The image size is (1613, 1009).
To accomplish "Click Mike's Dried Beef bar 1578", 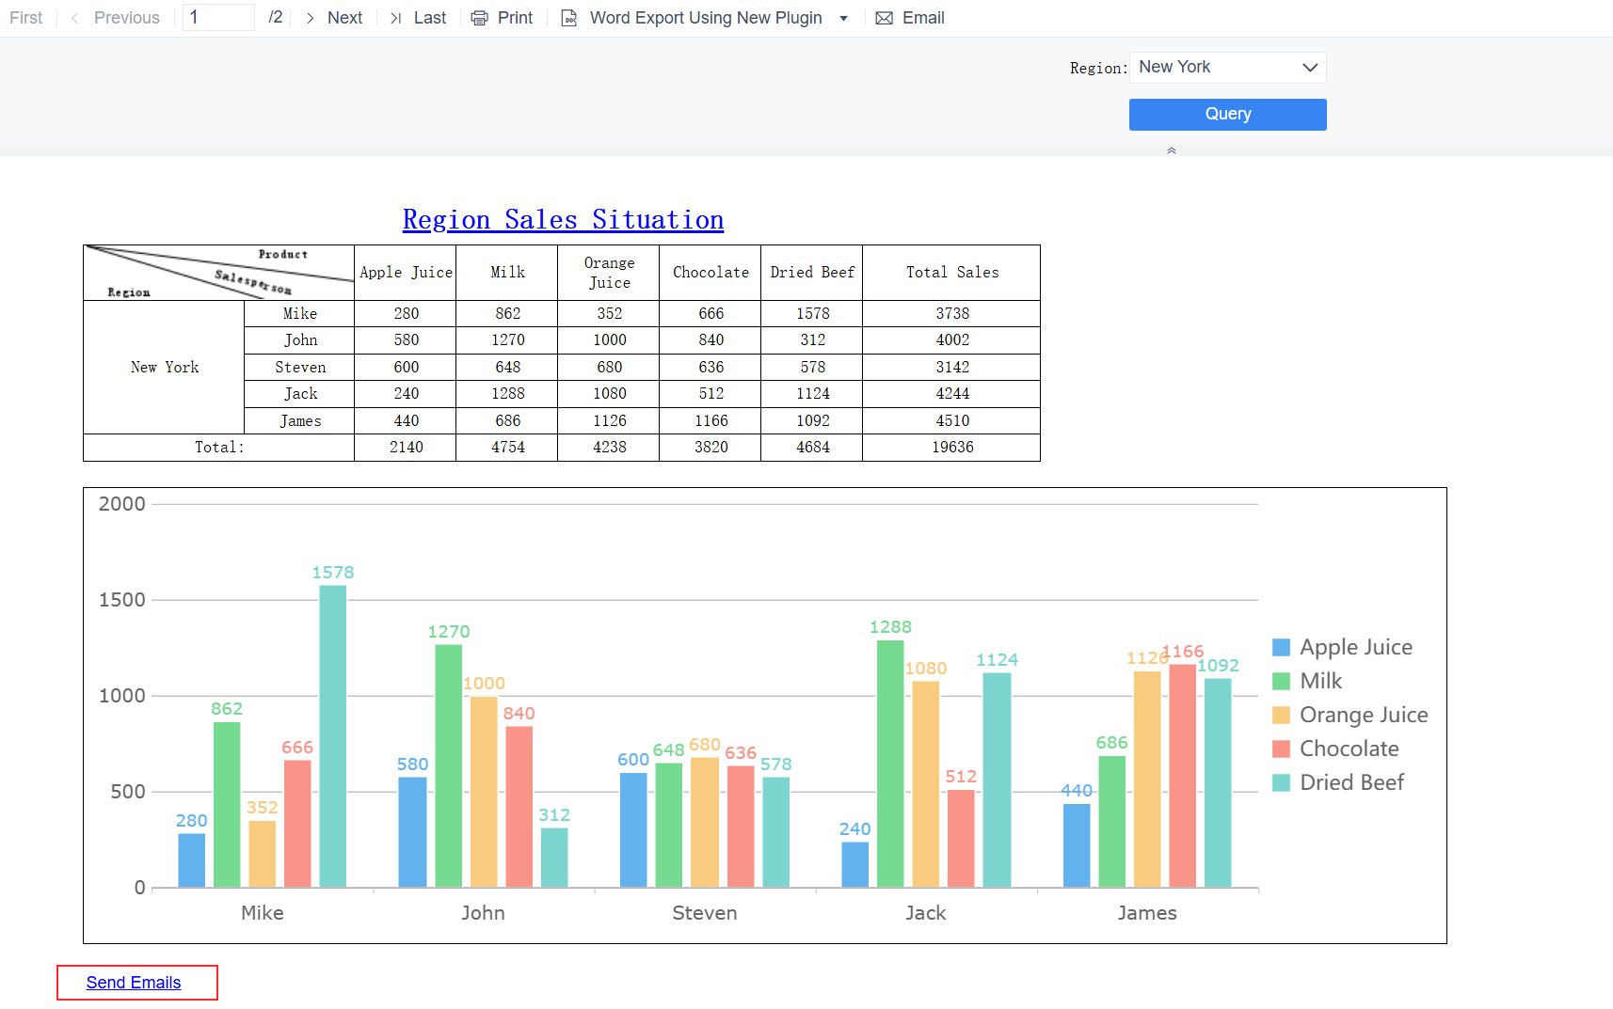I will click(x=333, y=736).
